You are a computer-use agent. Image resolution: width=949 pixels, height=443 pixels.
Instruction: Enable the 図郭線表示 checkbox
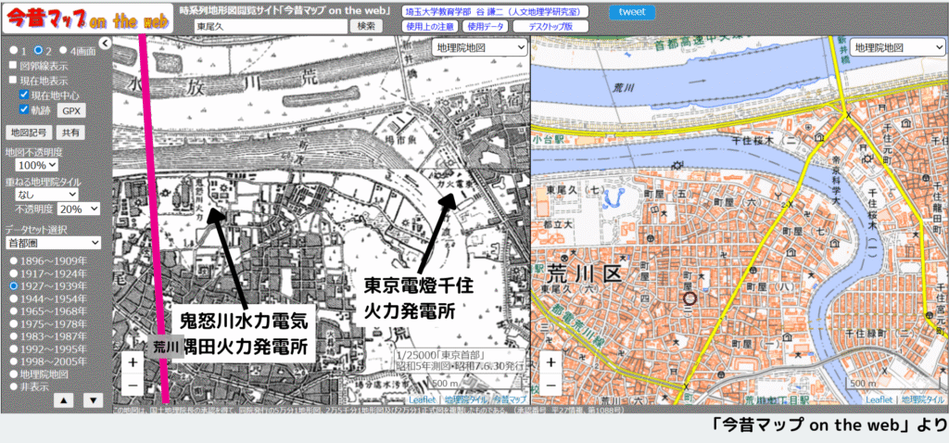coord(12,66)
